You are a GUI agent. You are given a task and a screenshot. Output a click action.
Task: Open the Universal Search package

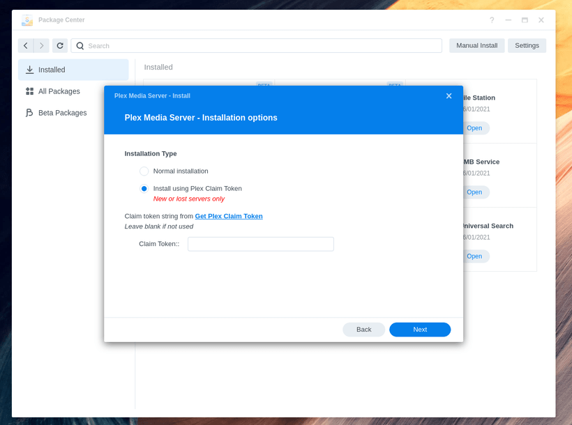tap(476, 256)
